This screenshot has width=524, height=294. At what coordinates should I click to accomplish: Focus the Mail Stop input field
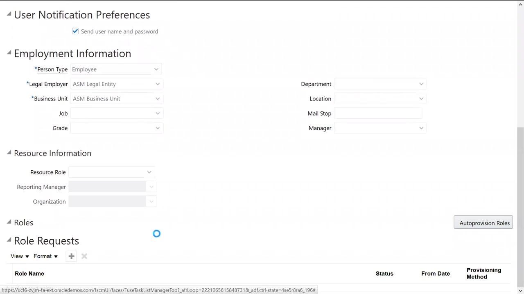[x=378, y=113]
